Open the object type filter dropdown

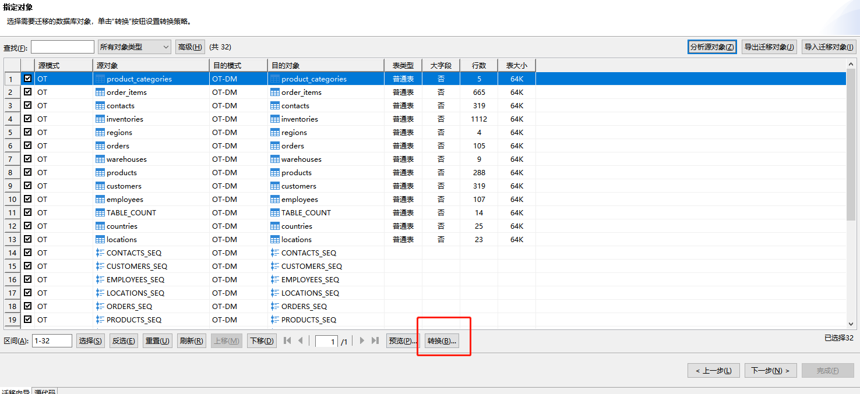tap(134, 47)
